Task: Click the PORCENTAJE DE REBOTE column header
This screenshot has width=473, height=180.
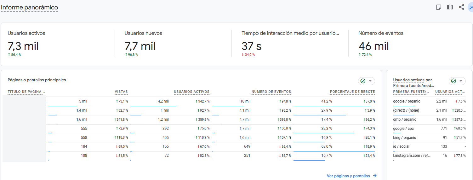Action: coord(352,92)
